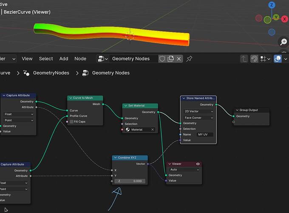This screenshot has height=213, width=289.
Task: Toggle the Viewer node eye icon
Action: coord(198,164)
